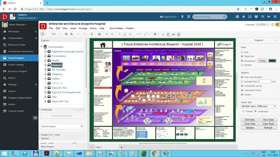This screenshot has width=280, height=157.
Task: Click the green background color swatch
Action: point(272,61)
